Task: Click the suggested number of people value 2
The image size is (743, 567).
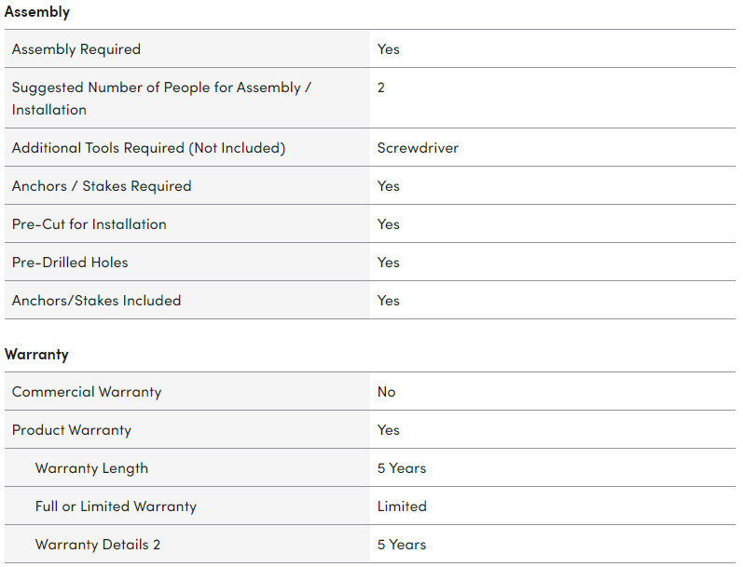Action: tap(381, 88)
